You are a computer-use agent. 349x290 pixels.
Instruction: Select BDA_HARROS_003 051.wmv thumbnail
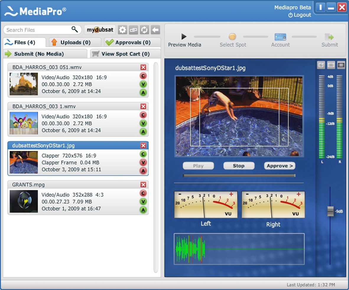(x=24, y=84)
